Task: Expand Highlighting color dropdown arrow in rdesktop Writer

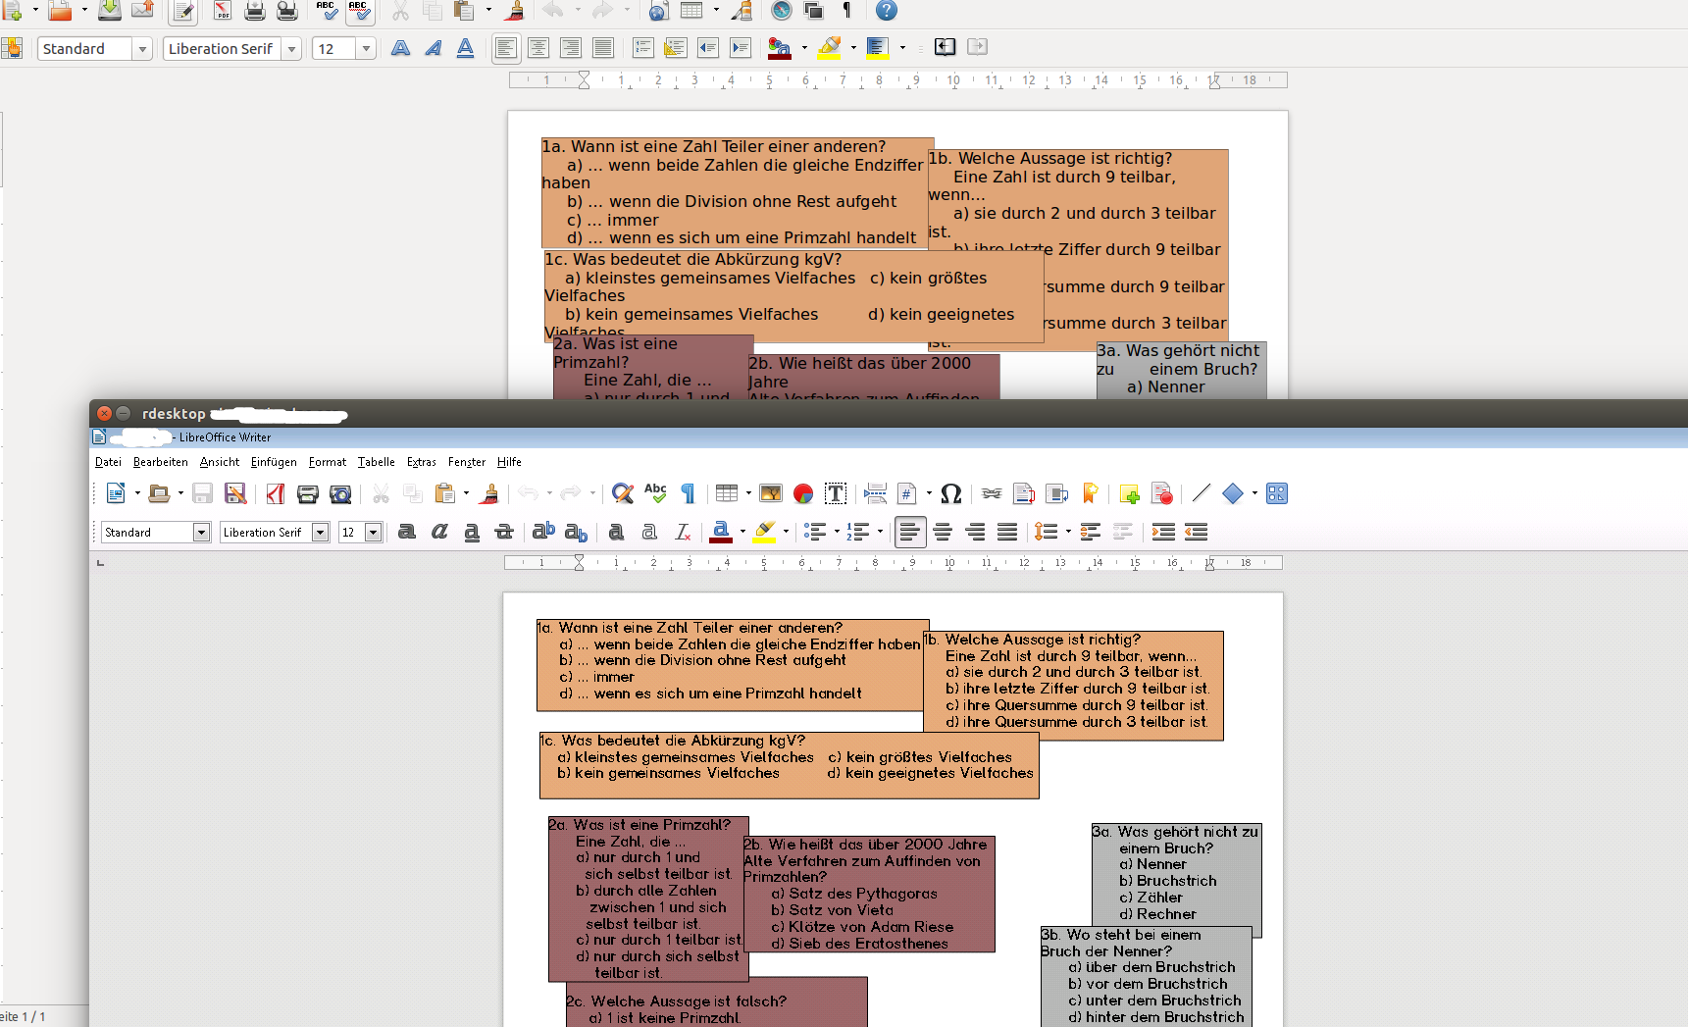Action: (x=786, y=532)
